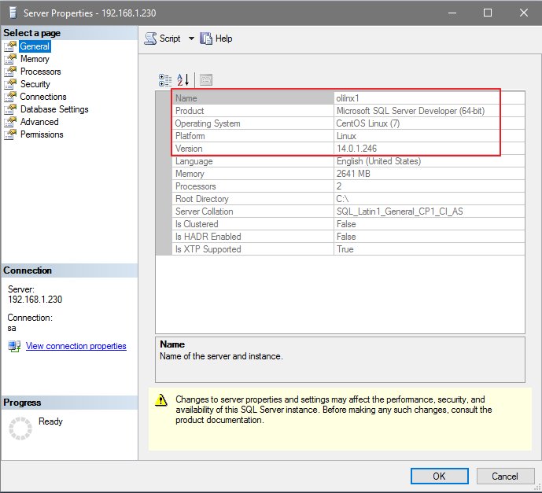
Task: Click the 14.0.1.246 version value
Action: (x=356, y=149)
